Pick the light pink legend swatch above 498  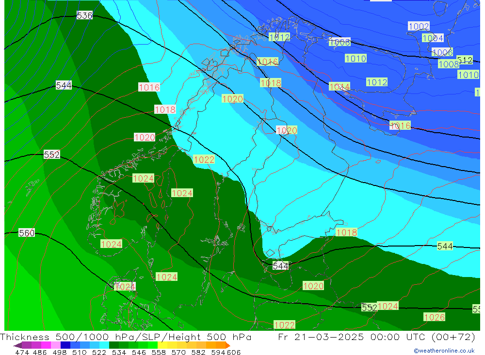(56, 345)
